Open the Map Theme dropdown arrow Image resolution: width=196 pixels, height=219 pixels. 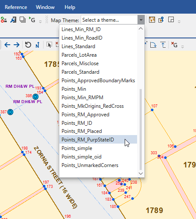tap(141, 20)
